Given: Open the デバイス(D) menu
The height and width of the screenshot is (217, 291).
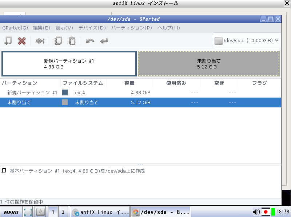Looking at the screenshot, I should (92, 28).
